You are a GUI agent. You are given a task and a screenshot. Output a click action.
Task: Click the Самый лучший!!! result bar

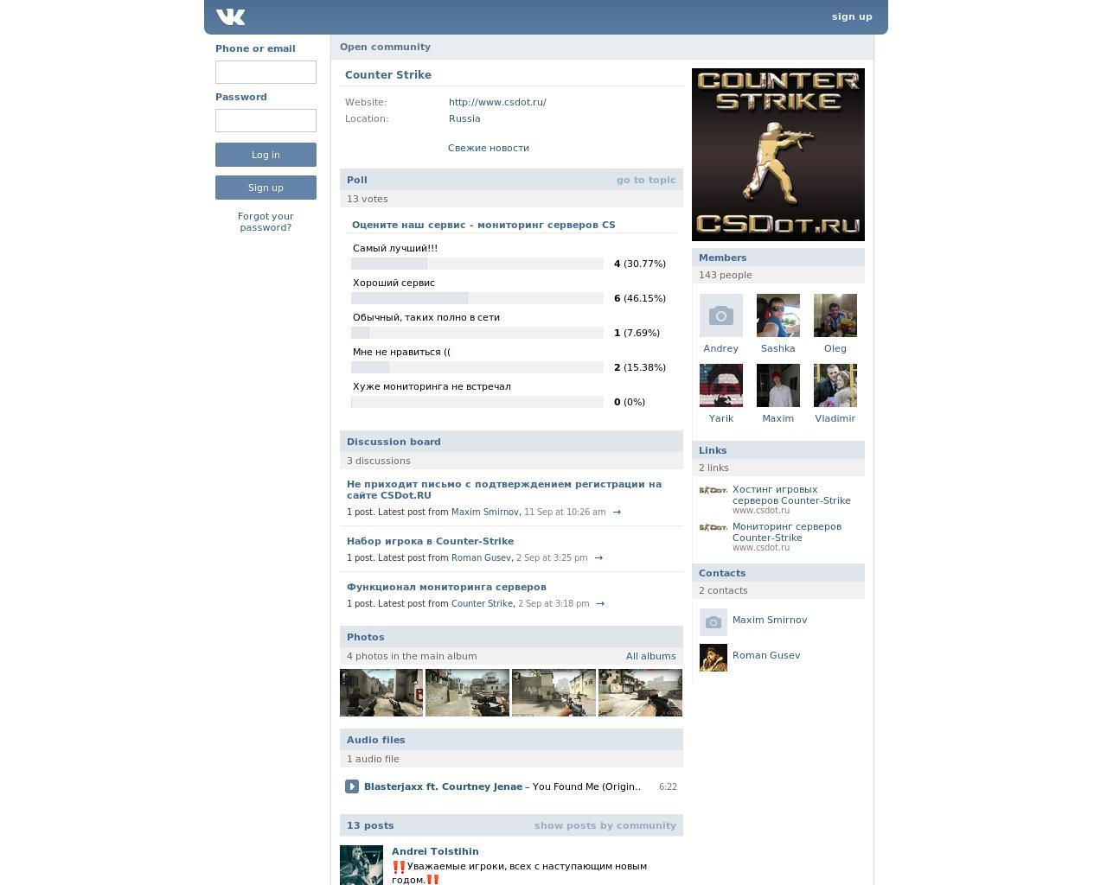(x=477, y=264)
